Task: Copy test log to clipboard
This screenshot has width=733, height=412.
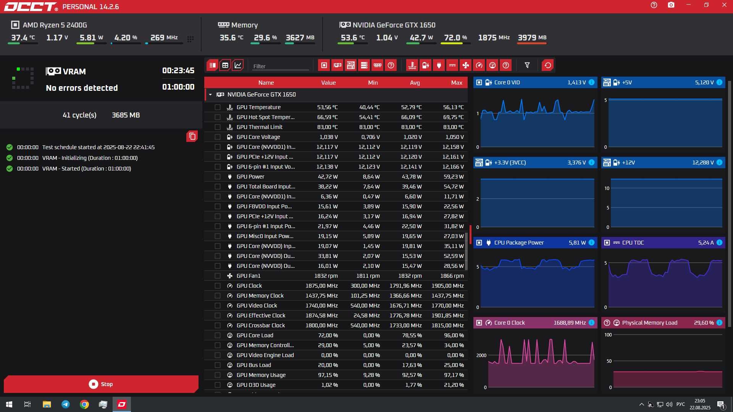Action: tap(192, 136)
